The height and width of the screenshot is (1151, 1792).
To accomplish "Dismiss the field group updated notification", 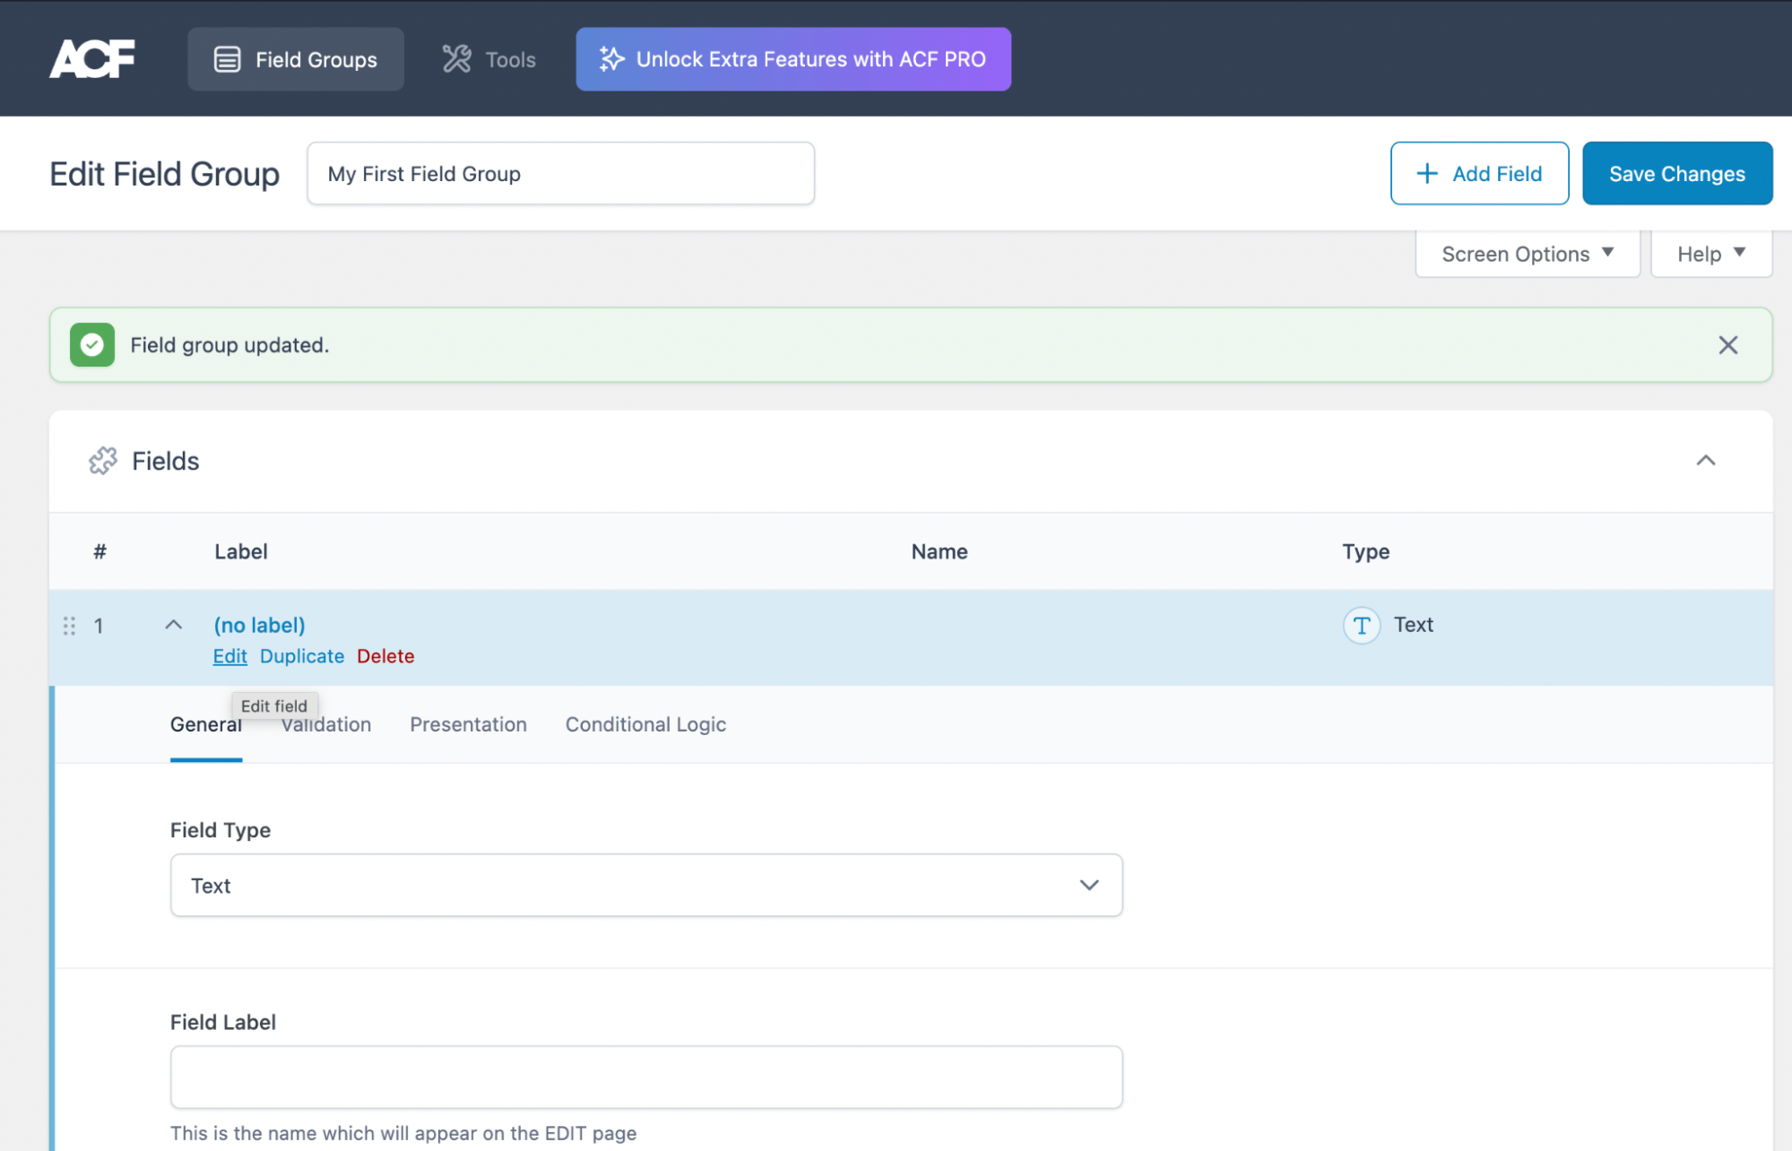I will click(x=1728, y=345).
